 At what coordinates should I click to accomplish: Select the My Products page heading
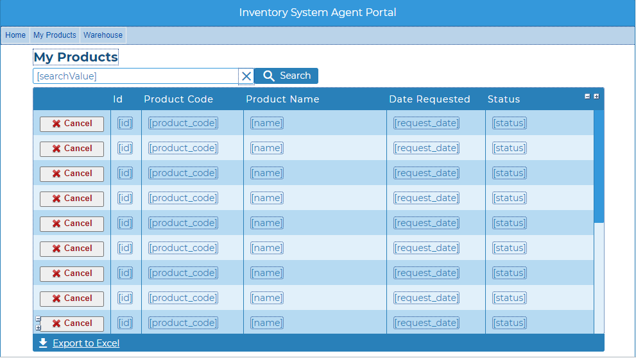pos(76,57)
